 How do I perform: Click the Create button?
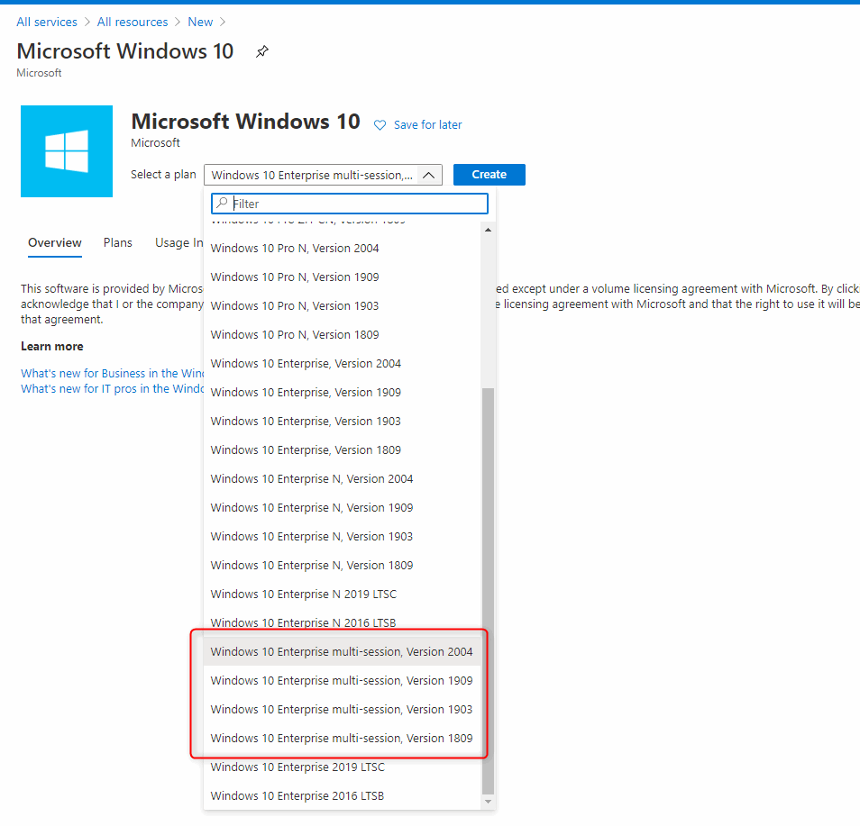coord(489,175)
